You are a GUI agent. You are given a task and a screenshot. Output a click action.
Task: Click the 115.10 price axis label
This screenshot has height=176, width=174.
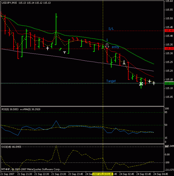pyautogui.click(x=169, y=88)
